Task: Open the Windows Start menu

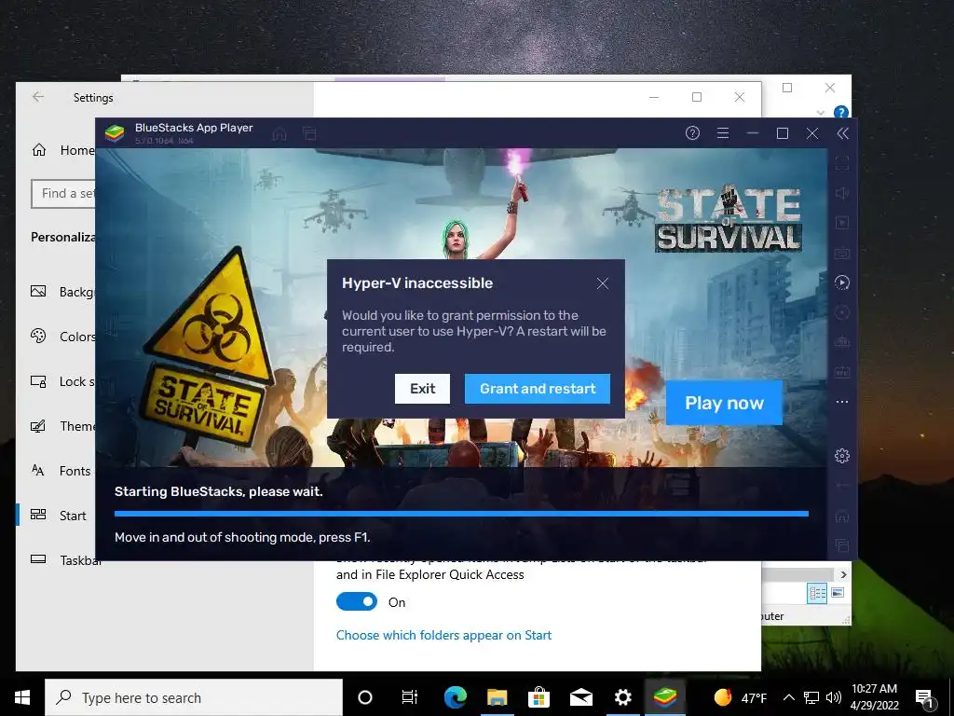Action: [22, 697]
